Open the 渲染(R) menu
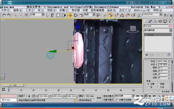 click(x=111, y=10)
